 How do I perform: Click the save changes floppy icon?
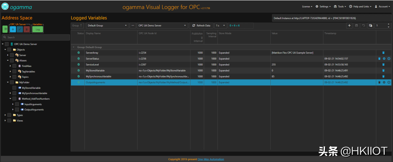(x=356, y=25)
